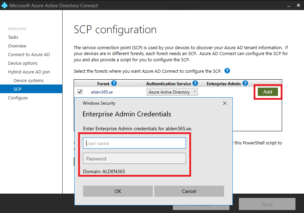Image resolution: width=304 pixels, height=213 pixels.
Task: Click the Azure AD Connect logo icon
Action: pyautogui.click(x=5, y=6)
